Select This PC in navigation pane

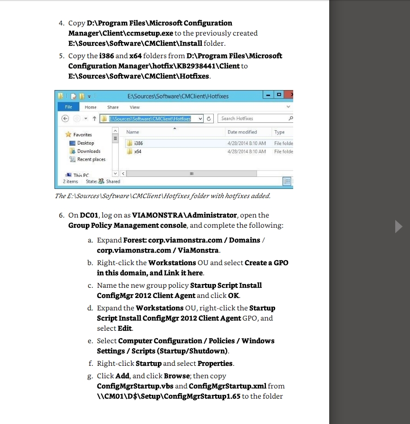click(x=81, y=176)
